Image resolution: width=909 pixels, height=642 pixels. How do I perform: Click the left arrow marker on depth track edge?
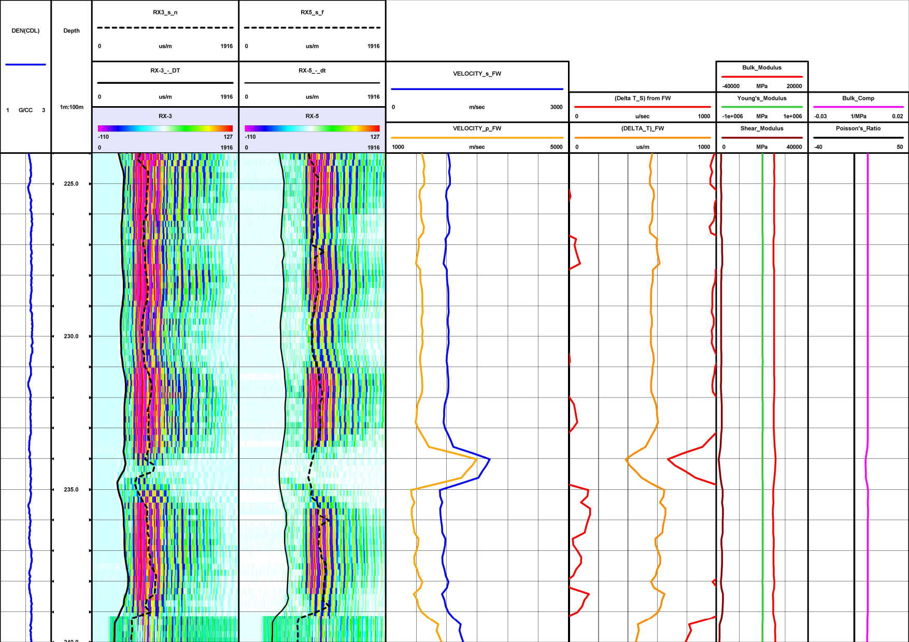coord(53,183)
